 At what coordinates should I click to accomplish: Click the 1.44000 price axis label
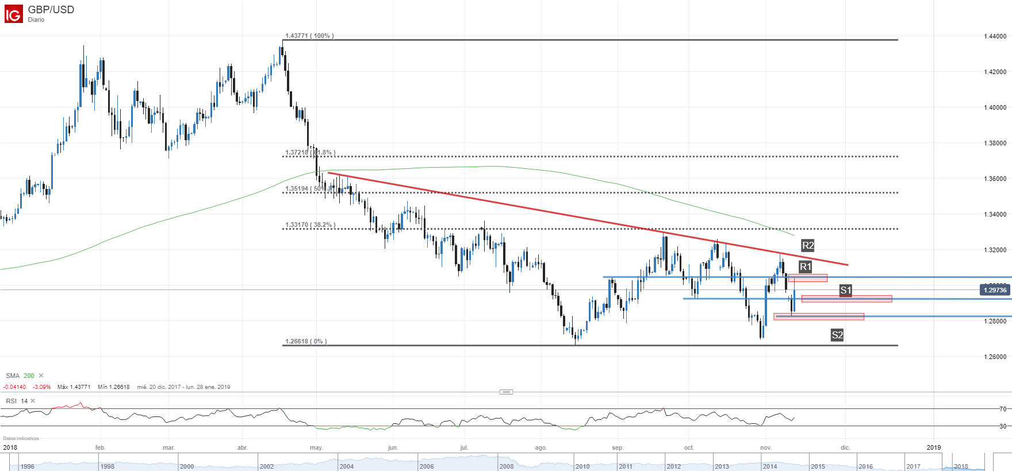coord(995,36)
